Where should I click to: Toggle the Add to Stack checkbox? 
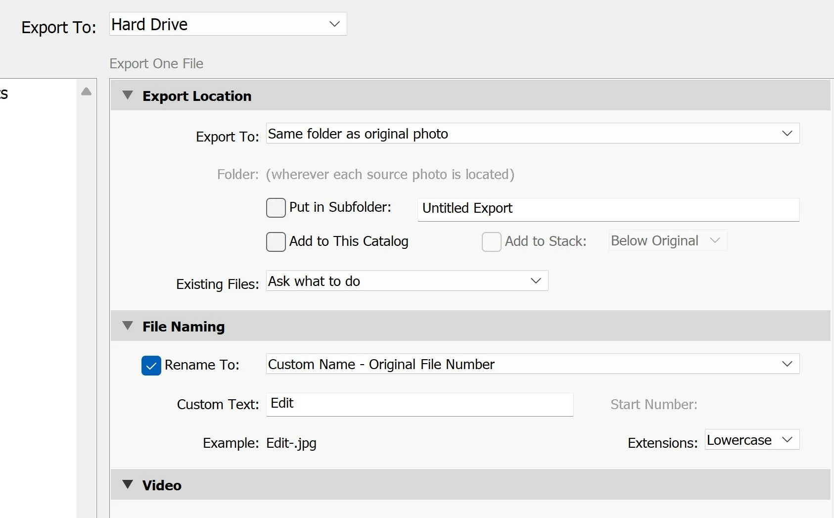tap(491, 242)
